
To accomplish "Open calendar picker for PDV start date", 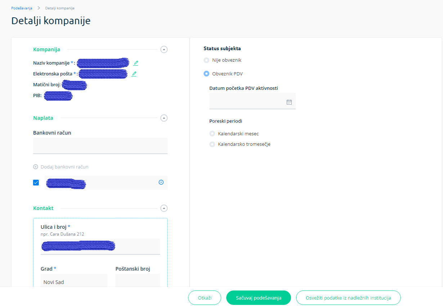I will click(289, 102).
